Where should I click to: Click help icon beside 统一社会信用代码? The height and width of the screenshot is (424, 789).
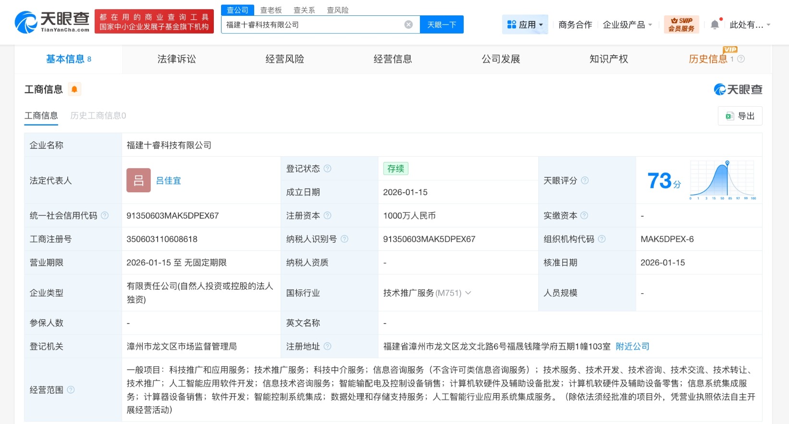point(105,216)
